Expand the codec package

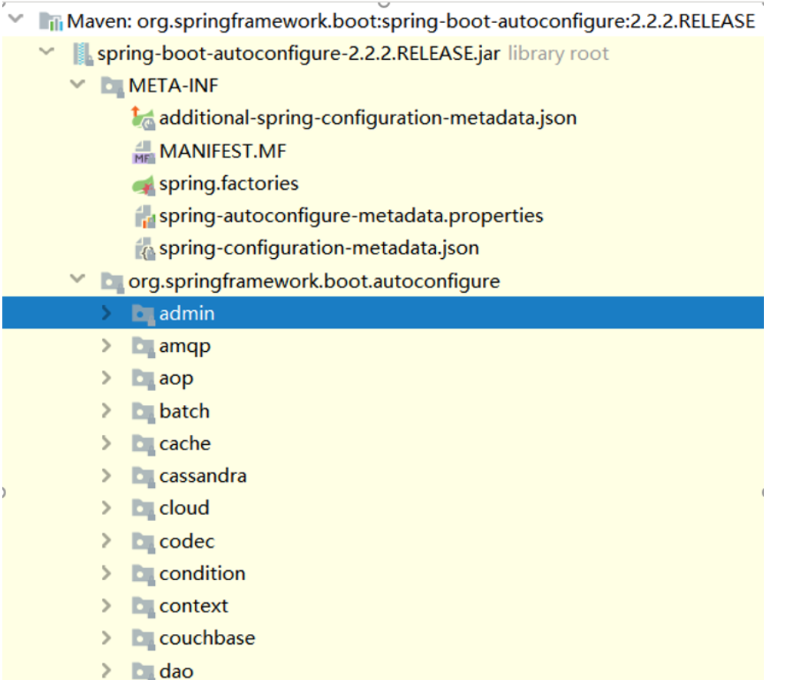(x=106, y=541)
